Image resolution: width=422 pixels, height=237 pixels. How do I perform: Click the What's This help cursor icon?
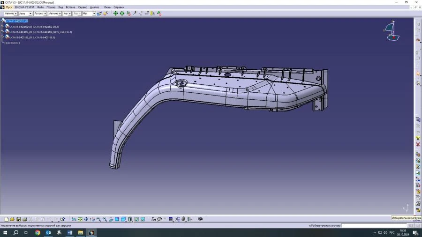coord(62,219)
